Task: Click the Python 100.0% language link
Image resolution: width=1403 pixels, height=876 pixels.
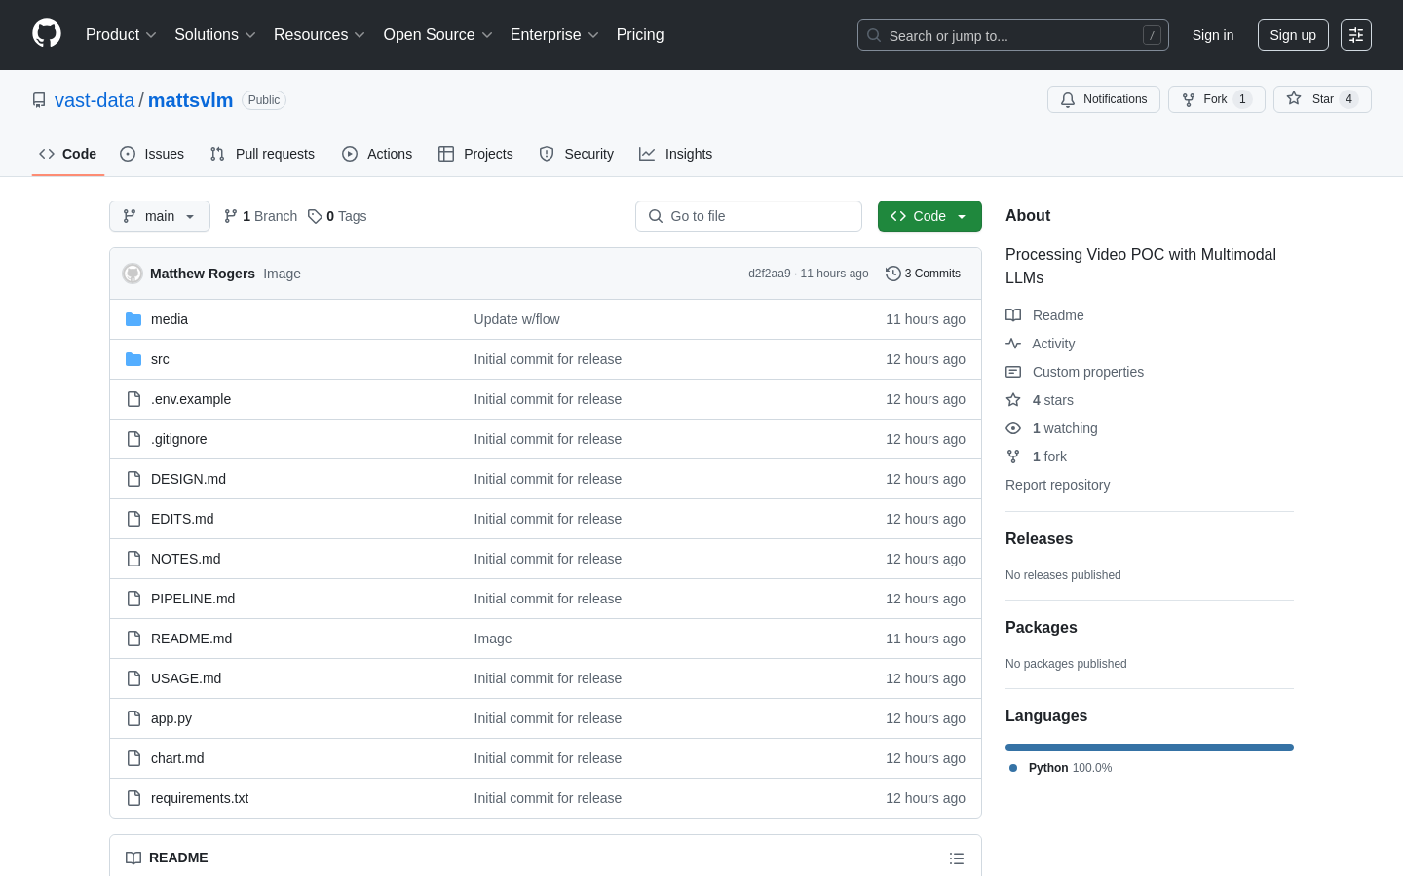Action: pos(1061,768)
